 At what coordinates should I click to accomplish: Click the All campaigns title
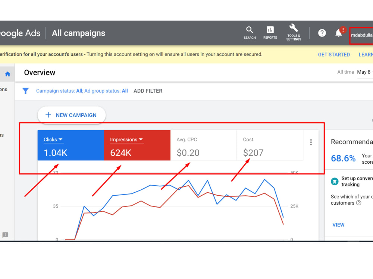coord(78,33)
